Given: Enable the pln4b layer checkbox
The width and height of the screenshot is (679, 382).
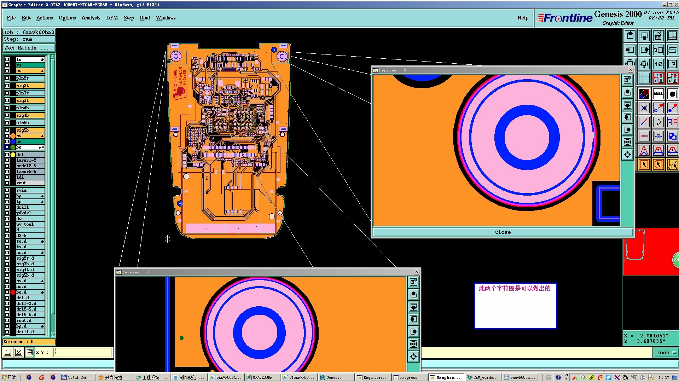Looking at the screenshot, I should tap(7, 108).
